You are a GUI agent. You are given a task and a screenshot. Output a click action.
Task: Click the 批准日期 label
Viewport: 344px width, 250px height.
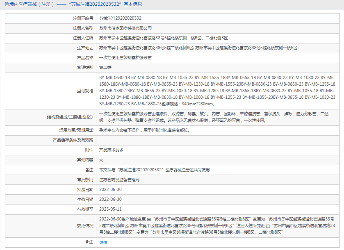click(x=85, y=190)
